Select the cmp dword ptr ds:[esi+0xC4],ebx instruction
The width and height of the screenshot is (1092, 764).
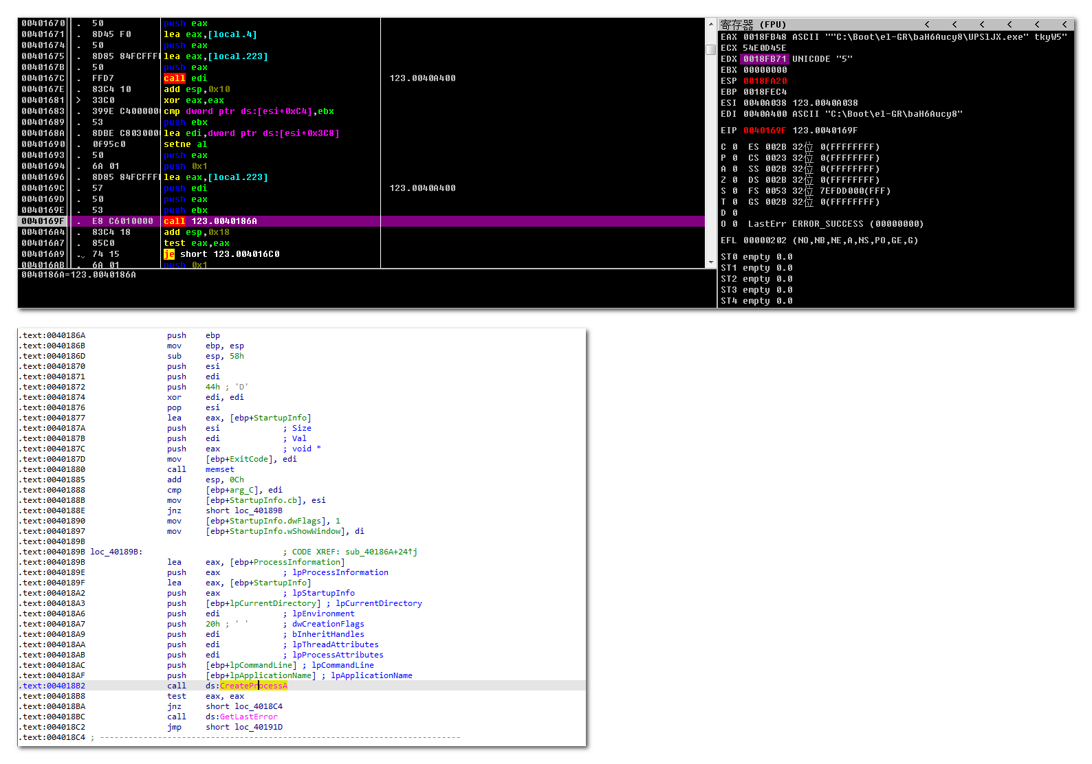tap(249, 111)
